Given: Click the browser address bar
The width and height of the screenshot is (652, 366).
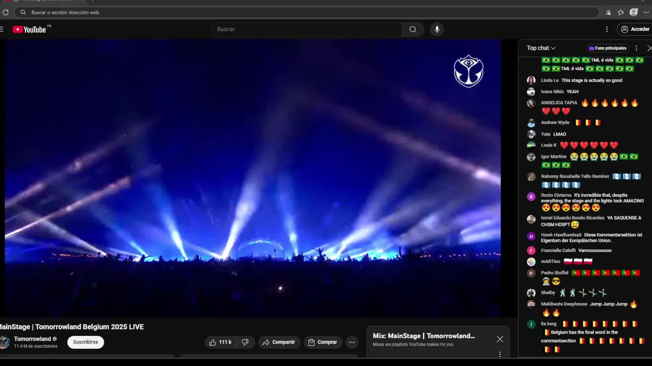Looking at the screenshot, I should pos(307,12).
